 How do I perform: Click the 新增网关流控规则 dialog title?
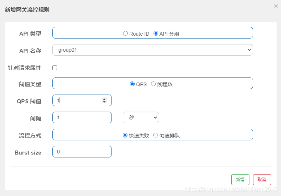click(x=27, y=10)
